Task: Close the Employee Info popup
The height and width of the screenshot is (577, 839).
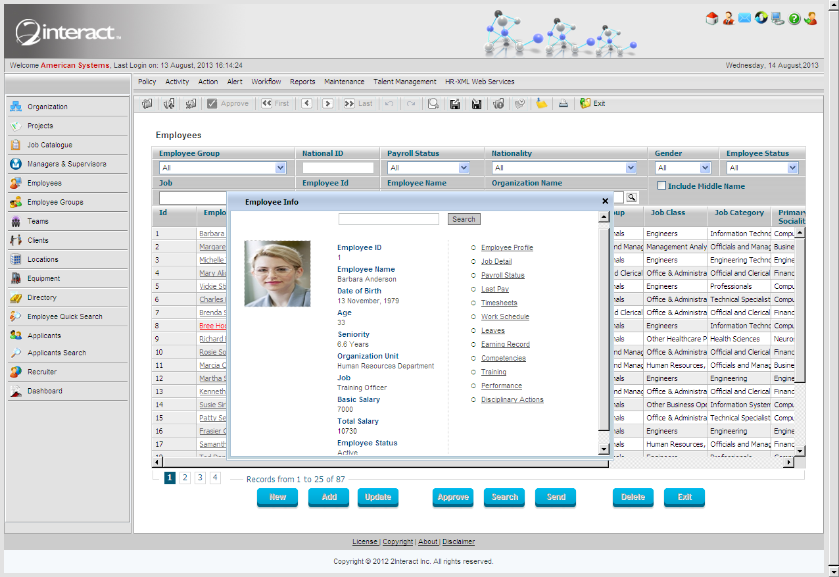Action: tap(605, 201)
